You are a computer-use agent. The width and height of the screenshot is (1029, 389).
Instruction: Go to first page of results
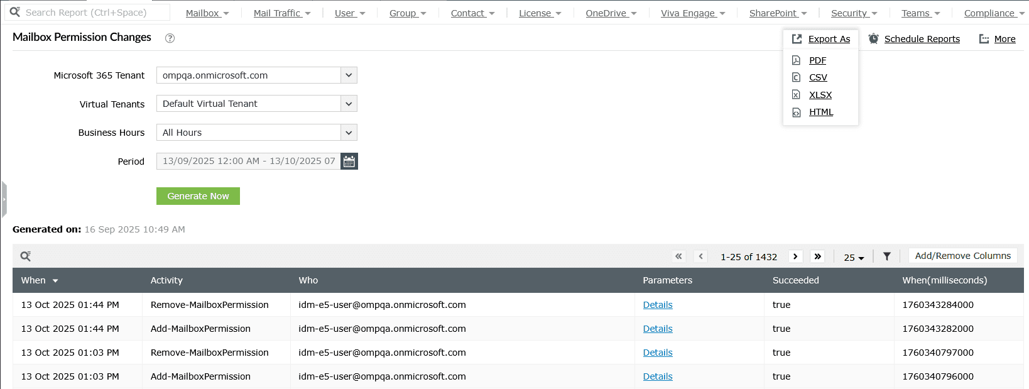(678, 256)
